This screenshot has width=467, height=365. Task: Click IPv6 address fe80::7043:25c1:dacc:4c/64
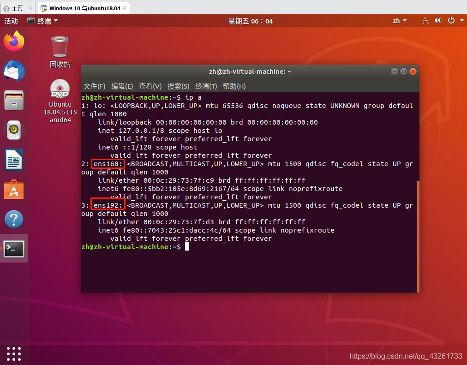[177, 230]
